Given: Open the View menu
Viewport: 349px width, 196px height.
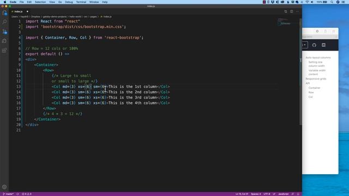Looking at the screenshot, I should coord(52,2).
